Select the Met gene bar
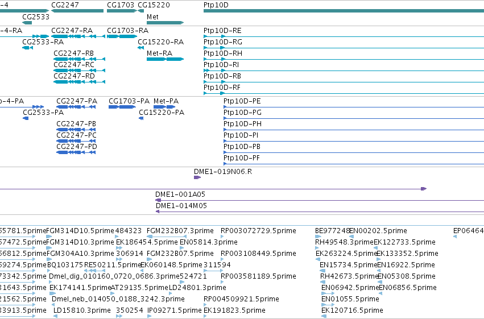 click(165, 23)
